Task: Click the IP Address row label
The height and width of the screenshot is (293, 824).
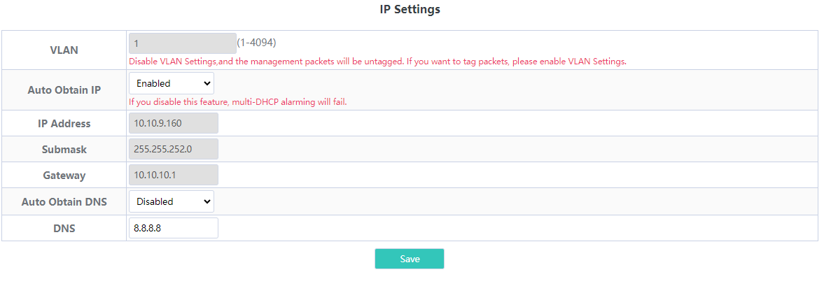Action: [x=64, y=124]
